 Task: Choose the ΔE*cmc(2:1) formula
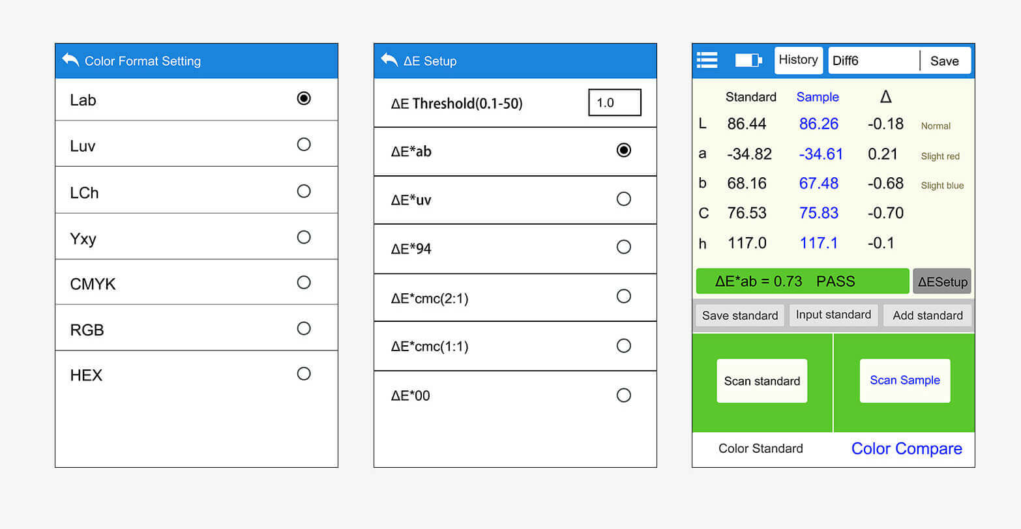[x=515, y=297]
